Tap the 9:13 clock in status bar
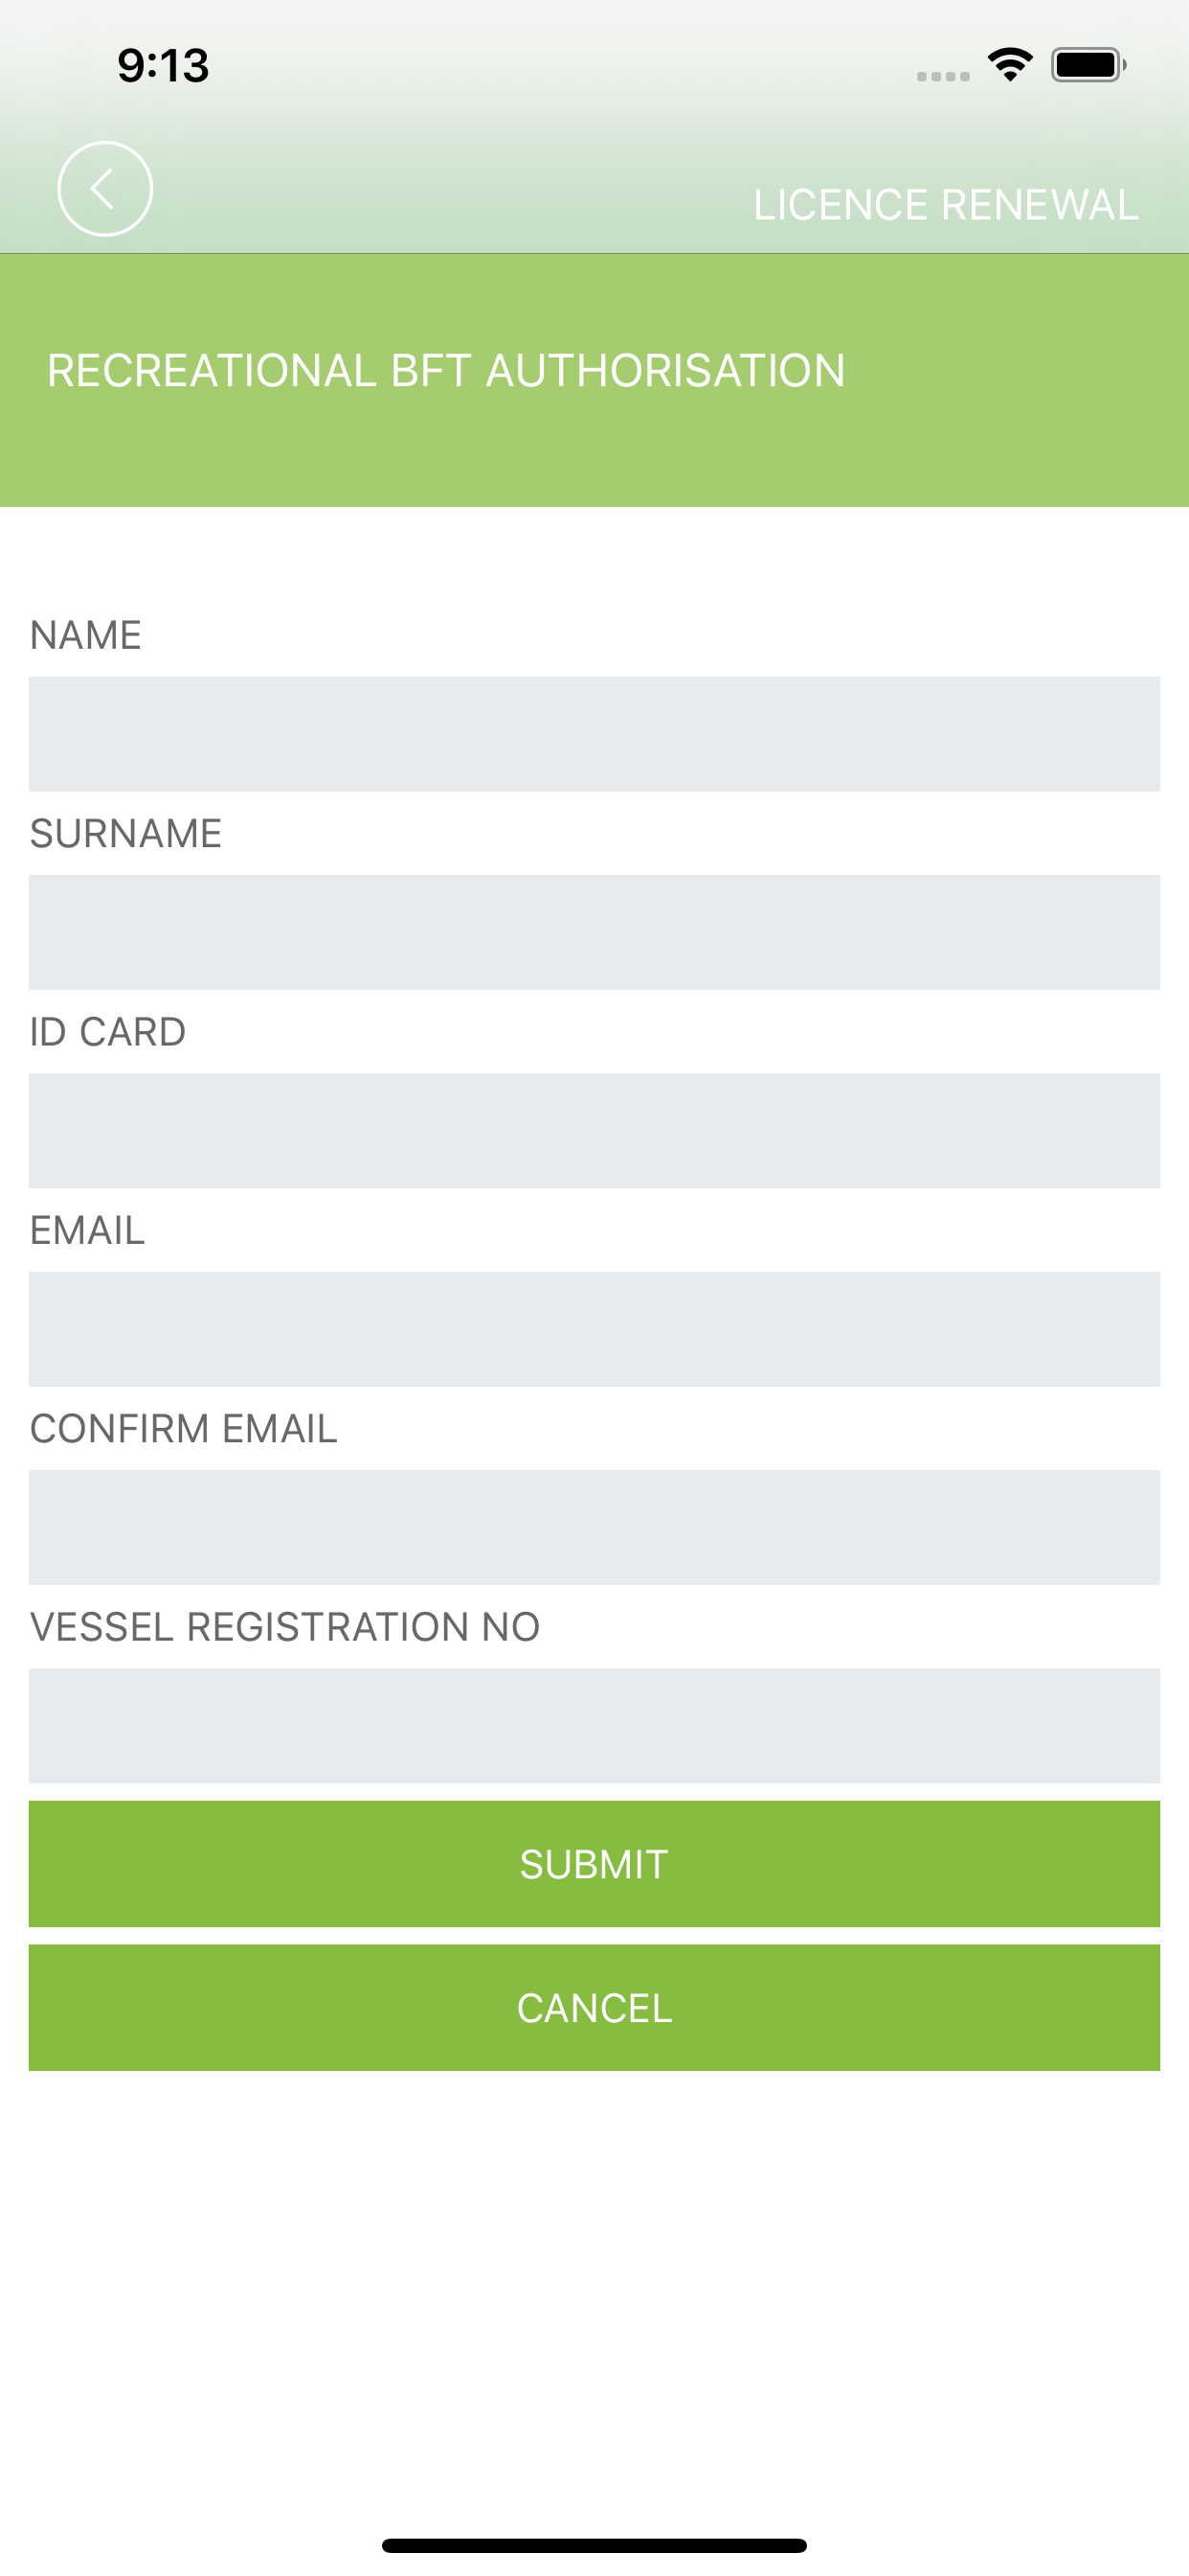1189x2576 pixels. point(163,66)
